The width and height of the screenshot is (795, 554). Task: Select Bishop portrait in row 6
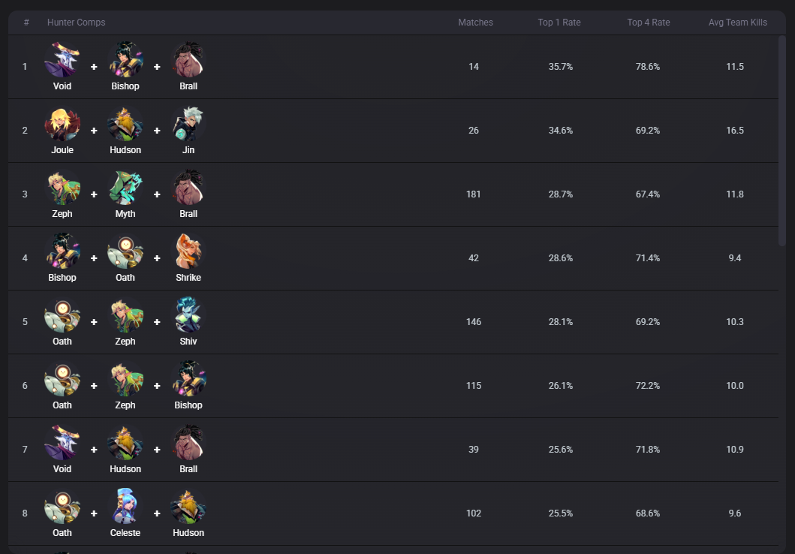[188, 379]
